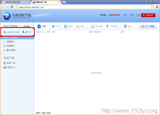
Task: Click the blue play start icon
Action: tap(53, 26)
